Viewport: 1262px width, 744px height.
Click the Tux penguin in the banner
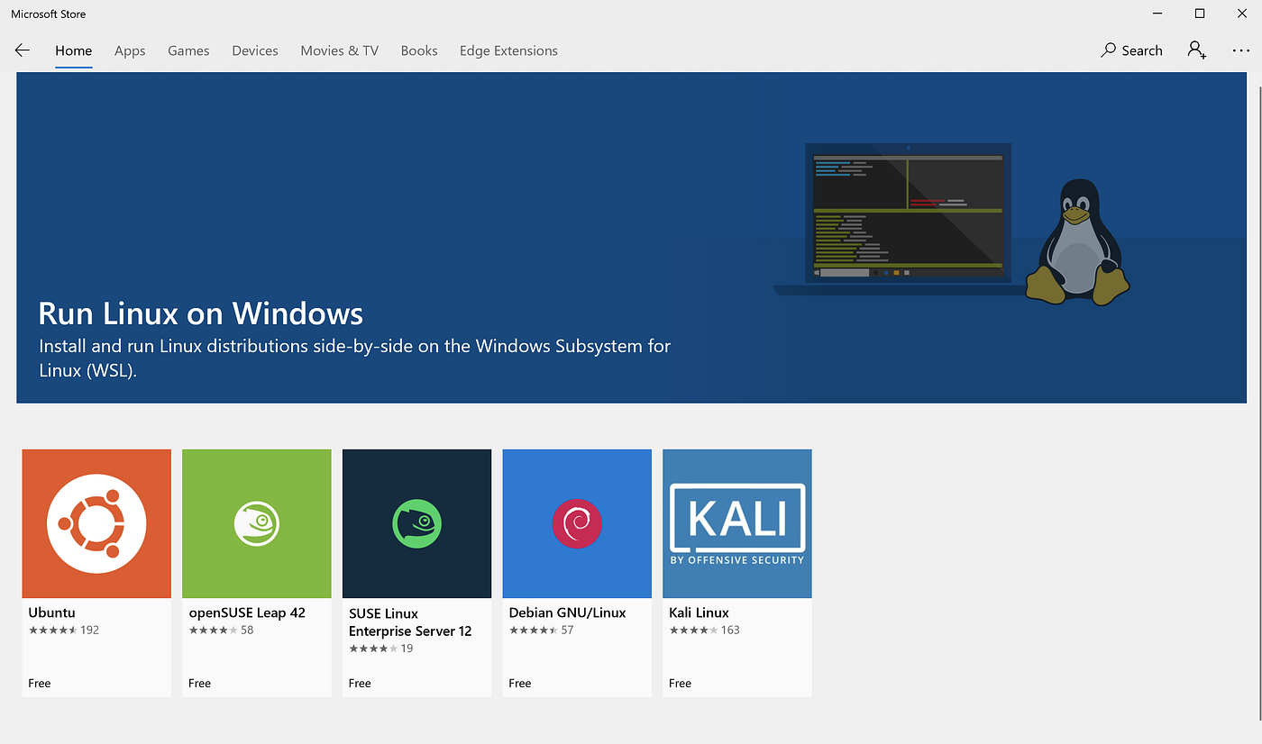1078,240
